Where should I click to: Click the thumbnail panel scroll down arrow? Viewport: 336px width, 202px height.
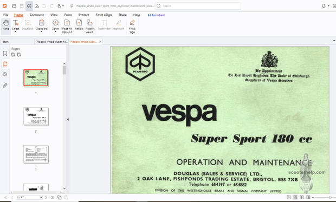(x=64, y=188)
